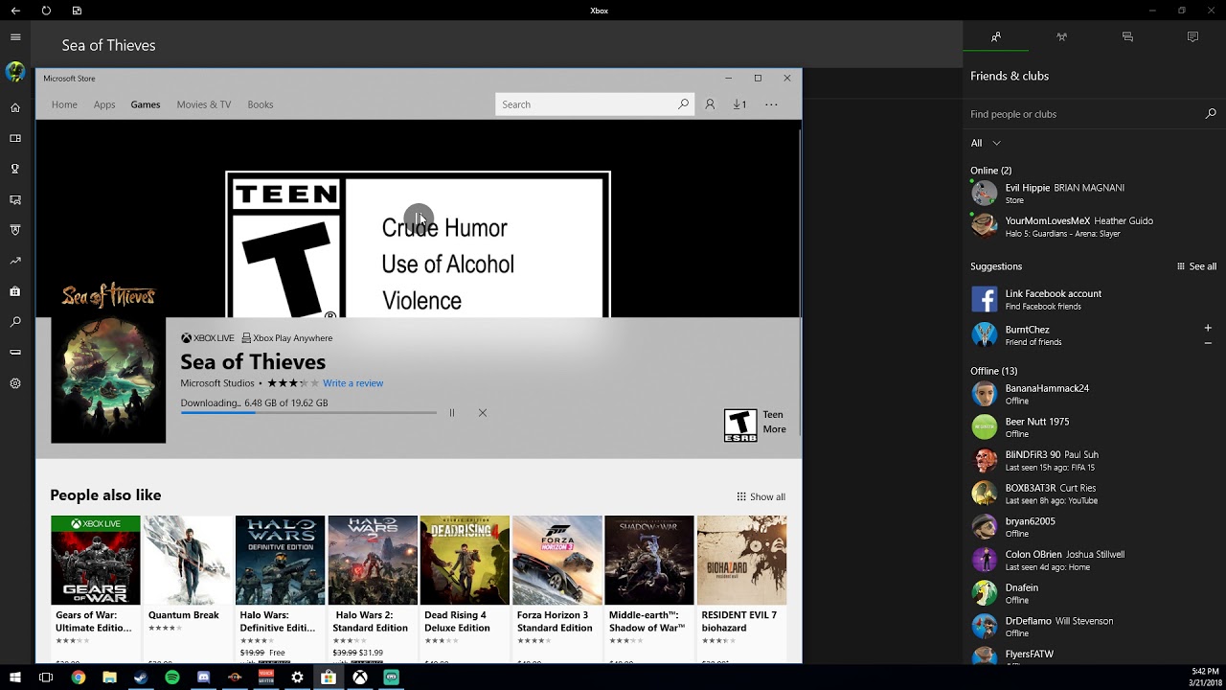Screen dimensions: 1226x690
Task: Click the Xbox app refresh icon
Action: pos(46,11)
